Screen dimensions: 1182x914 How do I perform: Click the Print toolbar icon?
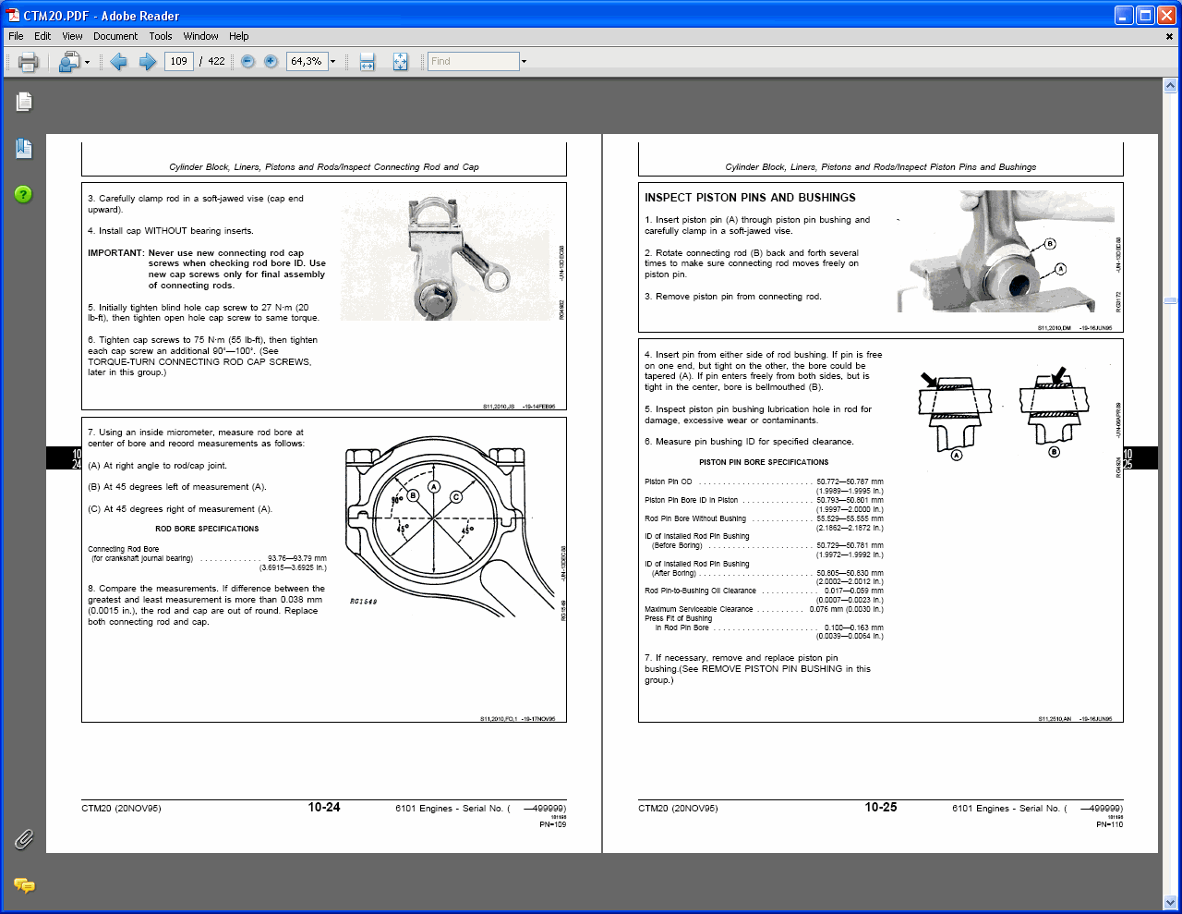29,62
